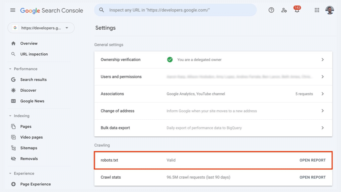
Task: Click the robots.txt label
Action: coord(109,160)
